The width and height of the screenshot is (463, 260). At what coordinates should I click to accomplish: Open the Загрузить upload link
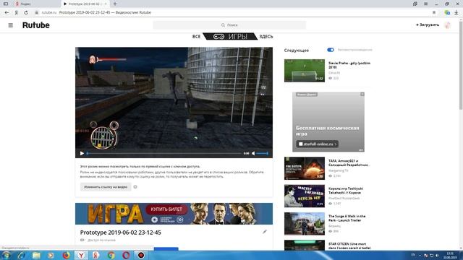(x=428, y=25)
